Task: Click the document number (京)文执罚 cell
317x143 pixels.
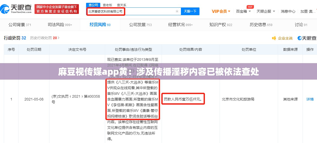Action: [76, 99]
